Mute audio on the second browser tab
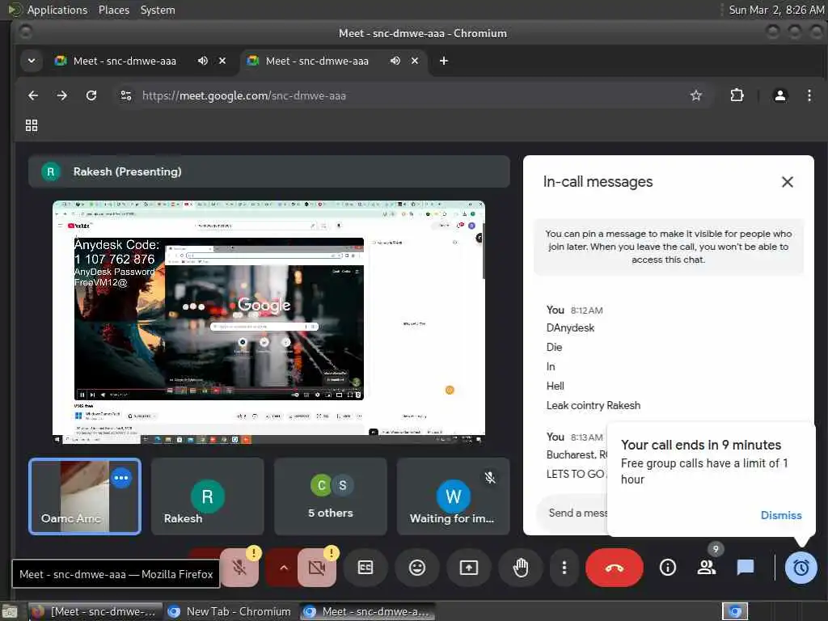 click(x=395, y=61)
